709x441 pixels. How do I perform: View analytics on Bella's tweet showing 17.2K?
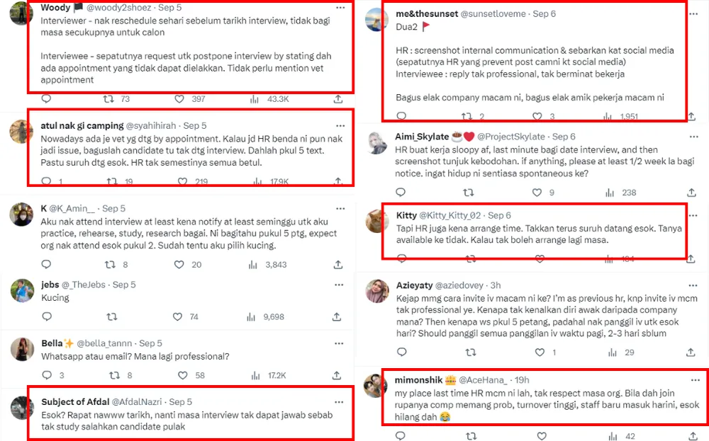(x=254, y=375)
